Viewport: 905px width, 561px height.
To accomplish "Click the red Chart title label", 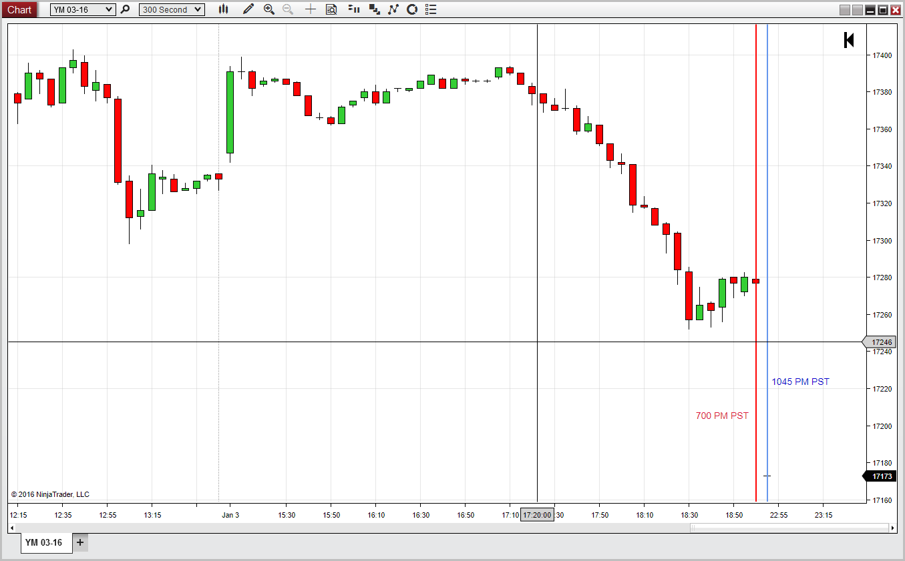I will coord(19,9).
